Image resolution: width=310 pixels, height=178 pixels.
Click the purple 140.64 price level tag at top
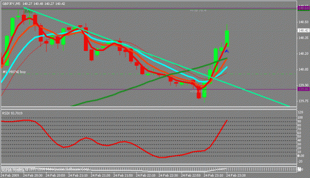pyautogui.click(x=304, y=8)
